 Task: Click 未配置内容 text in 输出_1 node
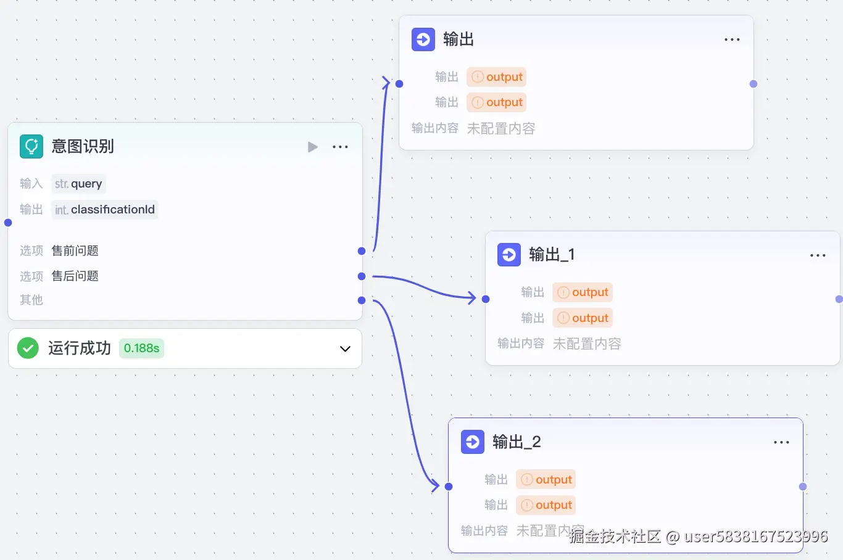(587, 344)
